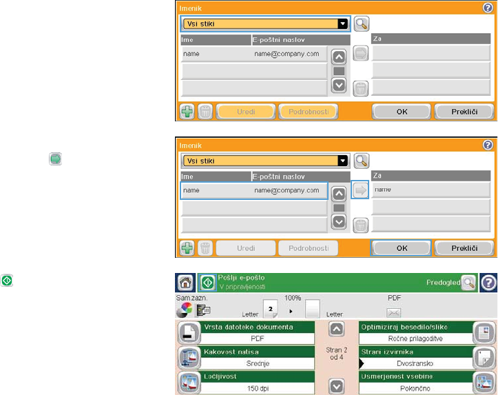This screenshot has height=395, width=498.
Task: Open the Vsi stiki dropdown in top Imenik dialog
Action: click(265, 23)
